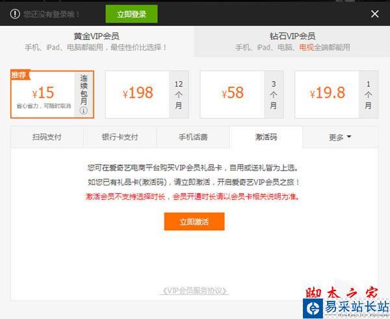This screenshot has height=319, width=390.
Task: Click the orange 立即激活 button
Action: [194, 222]
